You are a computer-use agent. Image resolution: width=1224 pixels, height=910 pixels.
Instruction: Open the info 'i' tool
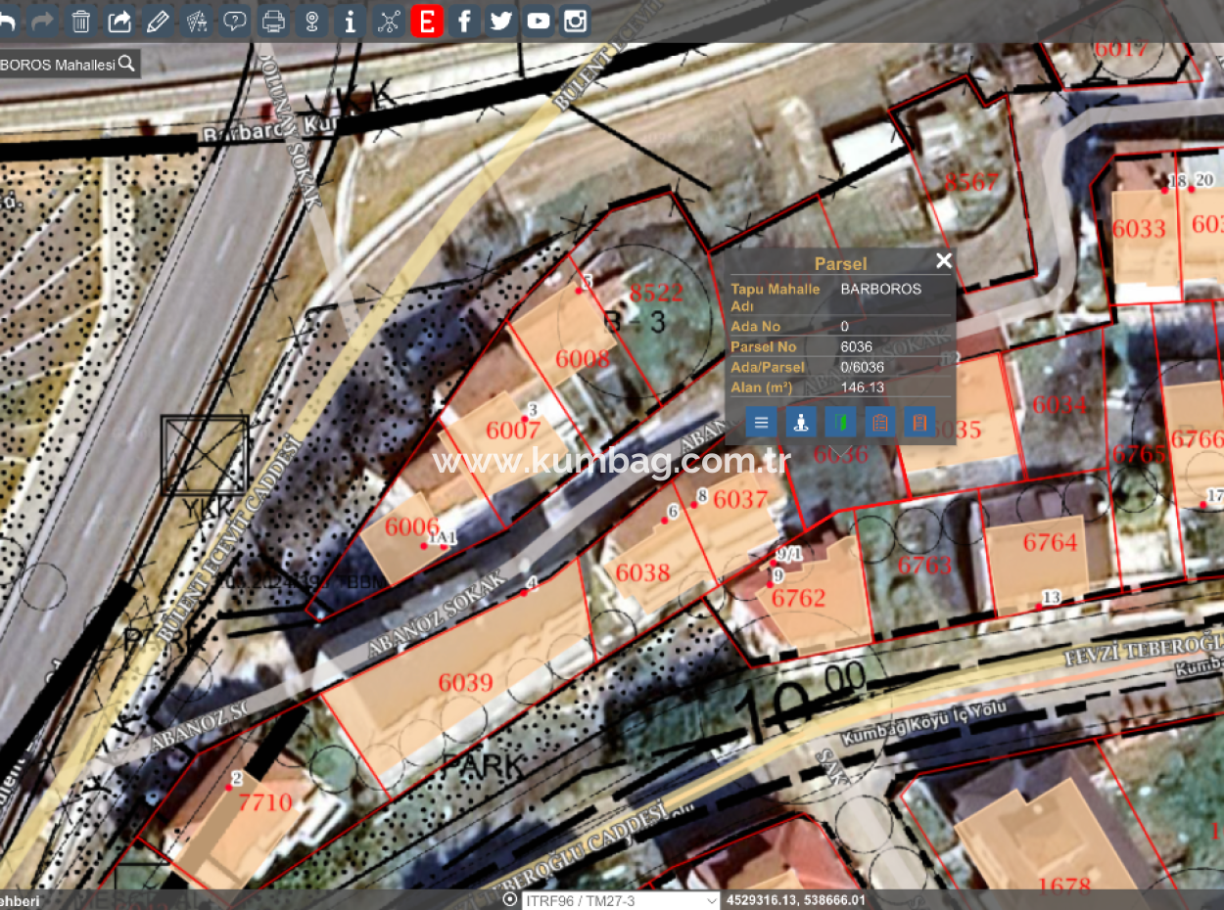[350, 21]
